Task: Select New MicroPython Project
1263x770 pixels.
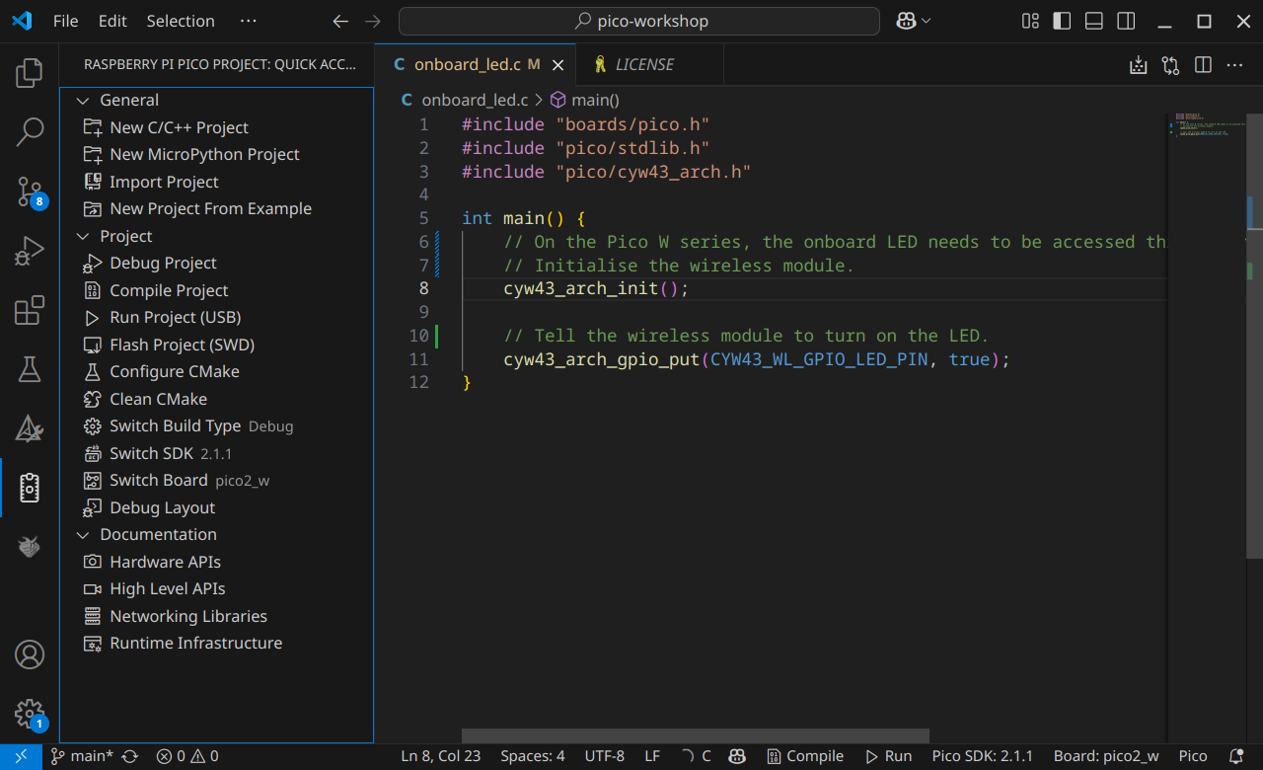Action: (216, 154)
